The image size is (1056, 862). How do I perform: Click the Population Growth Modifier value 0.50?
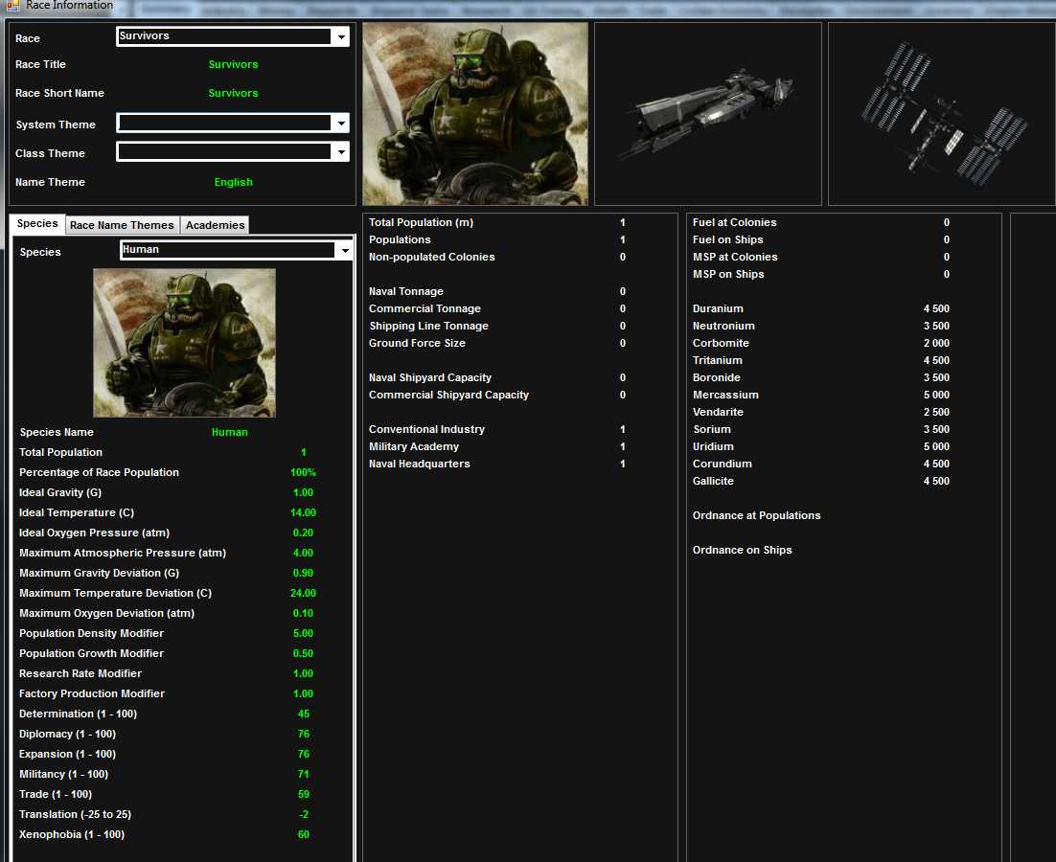tap(303, 654)
